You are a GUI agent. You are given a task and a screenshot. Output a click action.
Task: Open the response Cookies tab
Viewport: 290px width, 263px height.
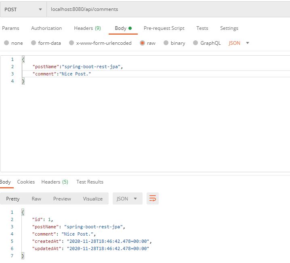[26, 182]
